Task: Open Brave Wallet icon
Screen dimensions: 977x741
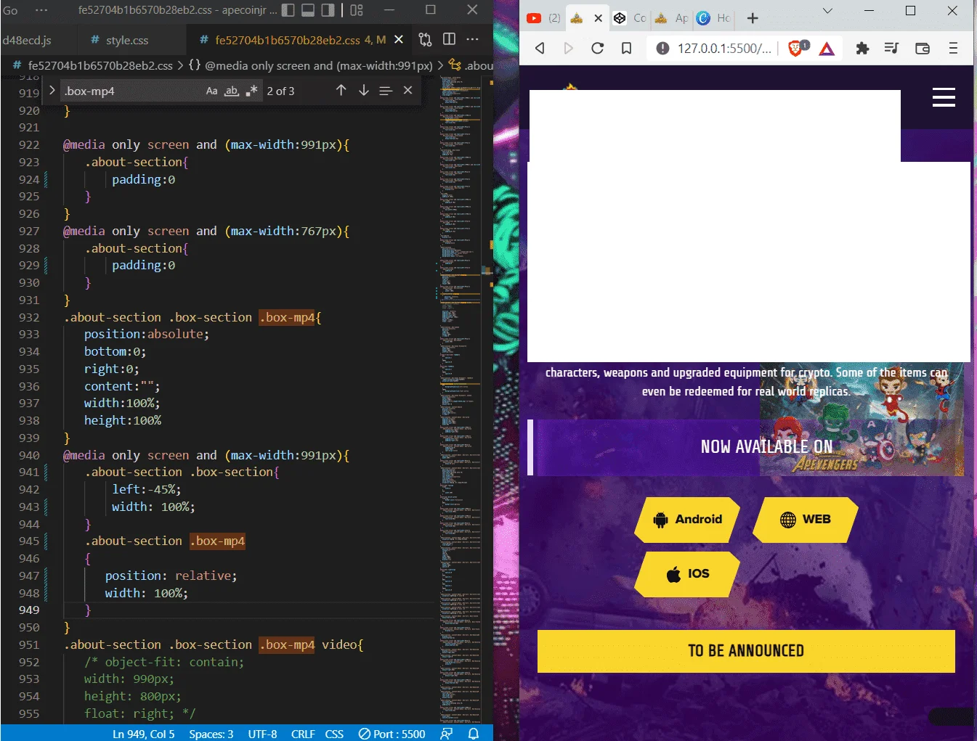Action: coord(923,49)
